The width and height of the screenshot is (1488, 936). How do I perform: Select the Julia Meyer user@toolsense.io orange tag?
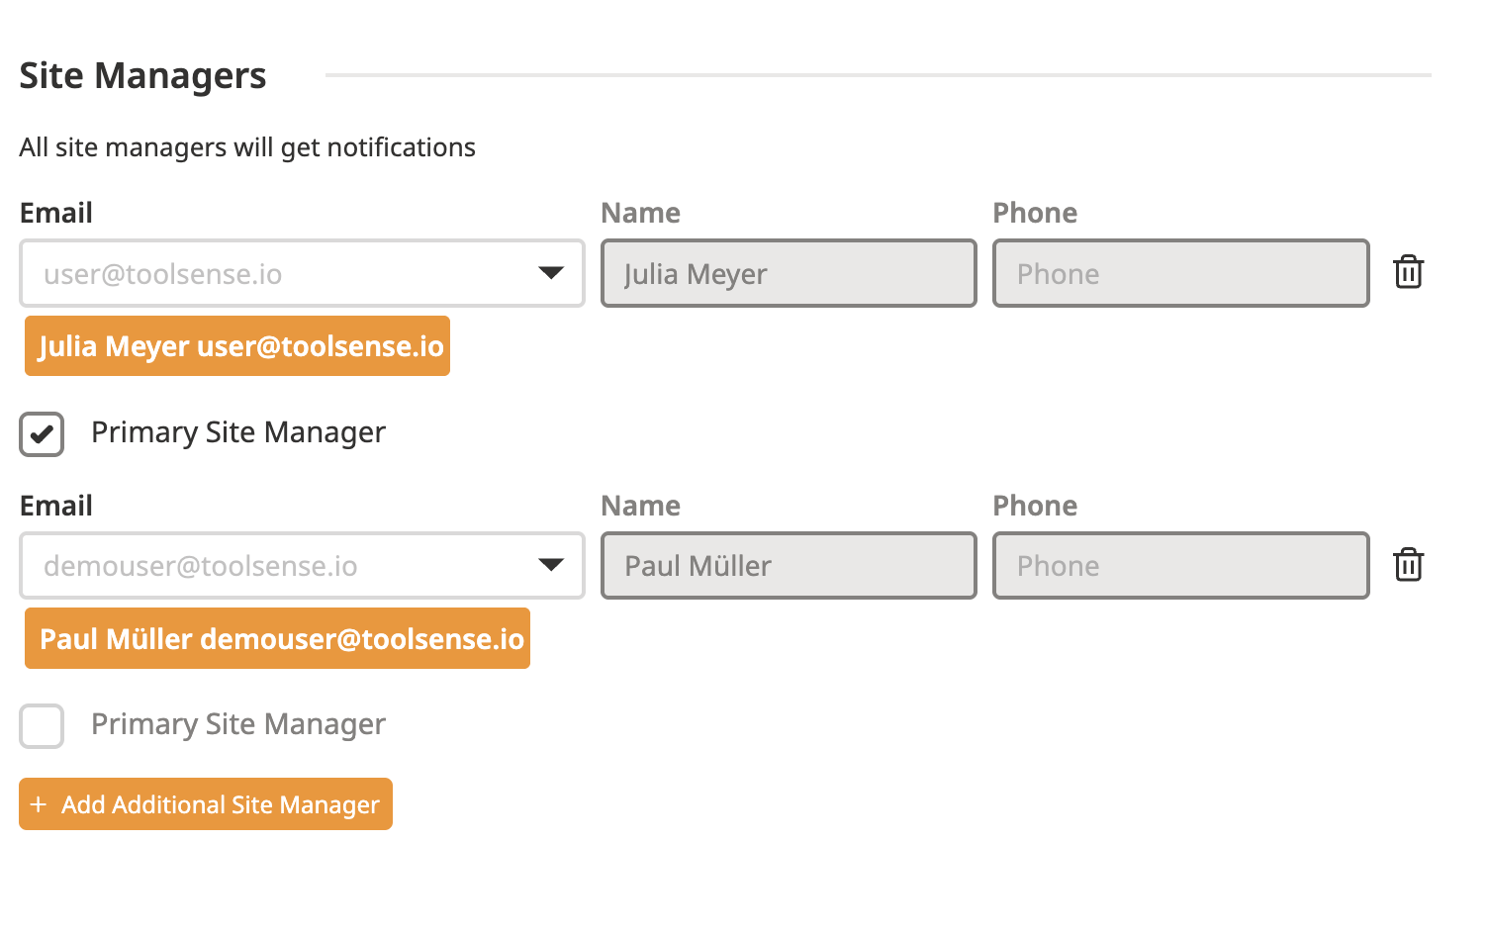point(237,346)
